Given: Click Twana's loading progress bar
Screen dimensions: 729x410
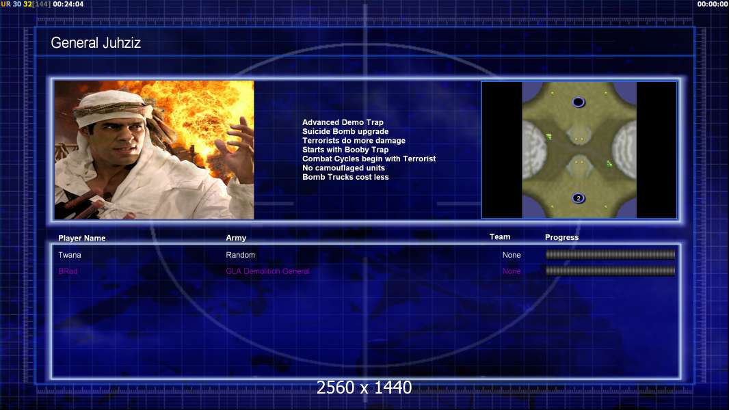Looking at the screenshot, I should 610,255.
